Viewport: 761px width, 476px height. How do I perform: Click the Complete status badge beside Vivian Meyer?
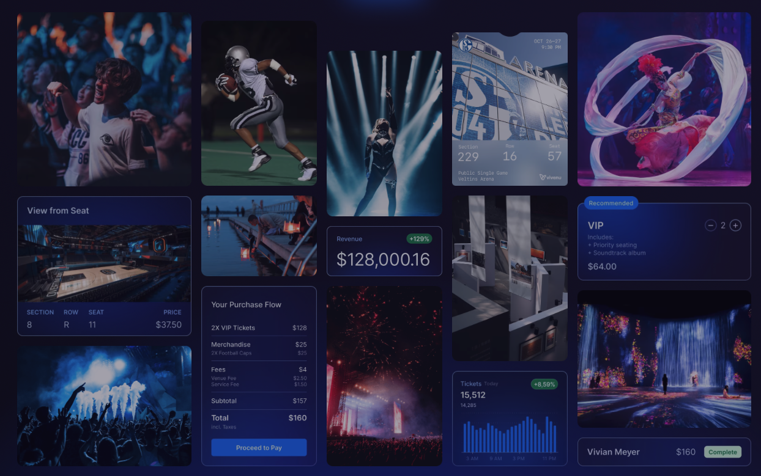click(723, 452)
